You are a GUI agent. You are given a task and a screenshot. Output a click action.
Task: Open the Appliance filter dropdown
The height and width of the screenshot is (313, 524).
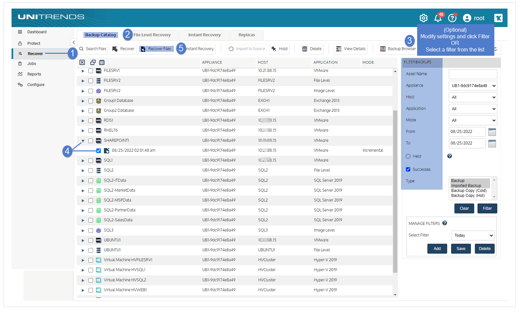point(473,86)
